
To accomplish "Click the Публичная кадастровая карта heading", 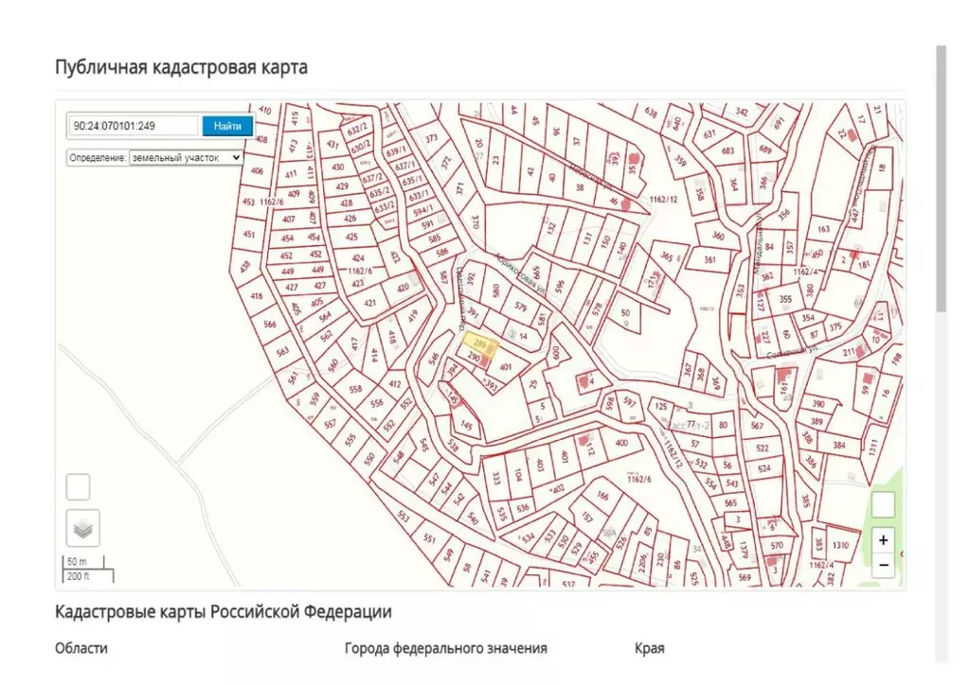I will coord(182,66).
